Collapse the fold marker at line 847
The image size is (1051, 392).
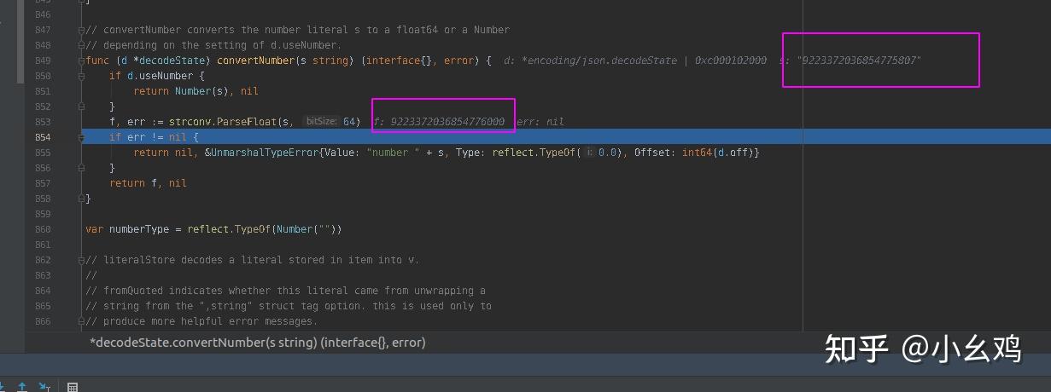point(81,30)
